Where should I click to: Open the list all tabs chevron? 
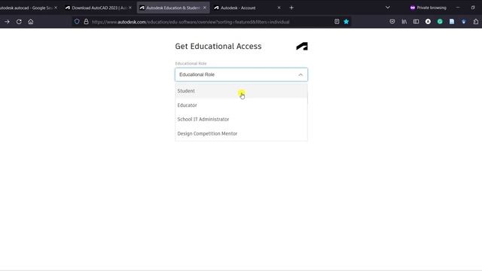click(x=388, y=8)
